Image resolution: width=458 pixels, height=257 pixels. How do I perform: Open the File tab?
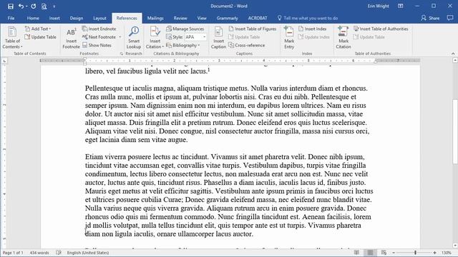(11, 18)
